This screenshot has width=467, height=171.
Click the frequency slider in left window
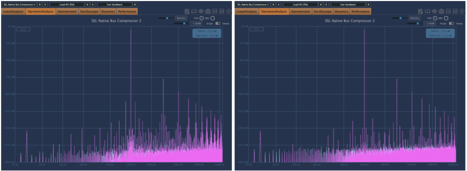(x=166, y=18)
